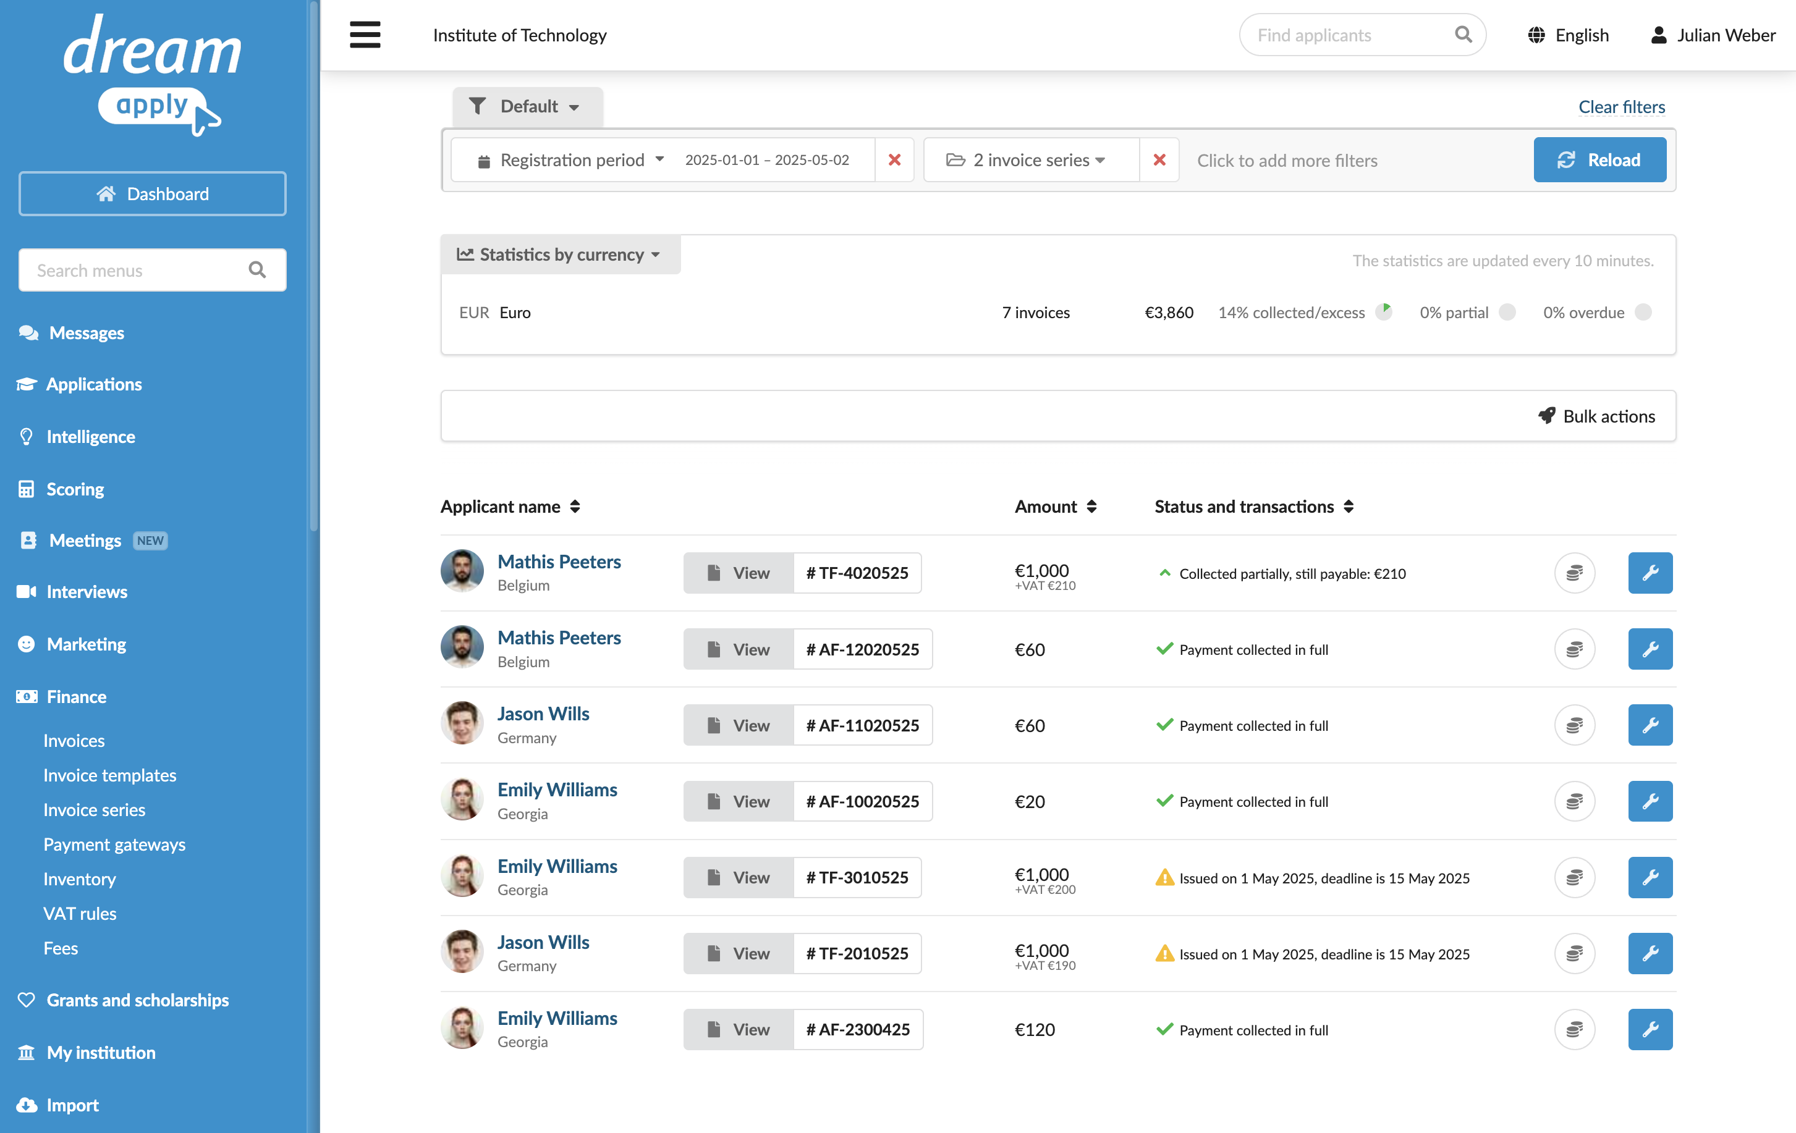
Task: Click the Clear filters link
Action: pos(1622,107)
